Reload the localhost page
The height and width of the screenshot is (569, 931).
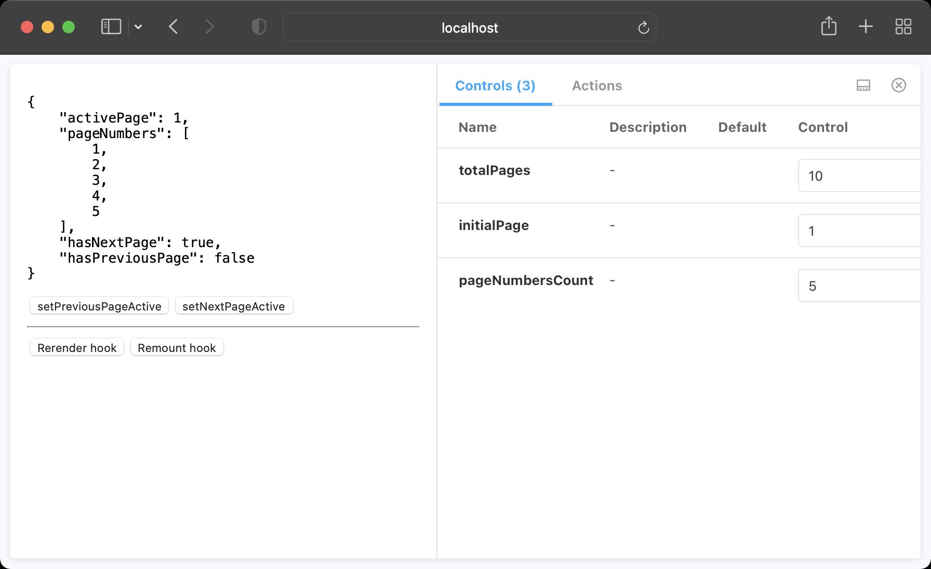(643, 28)
